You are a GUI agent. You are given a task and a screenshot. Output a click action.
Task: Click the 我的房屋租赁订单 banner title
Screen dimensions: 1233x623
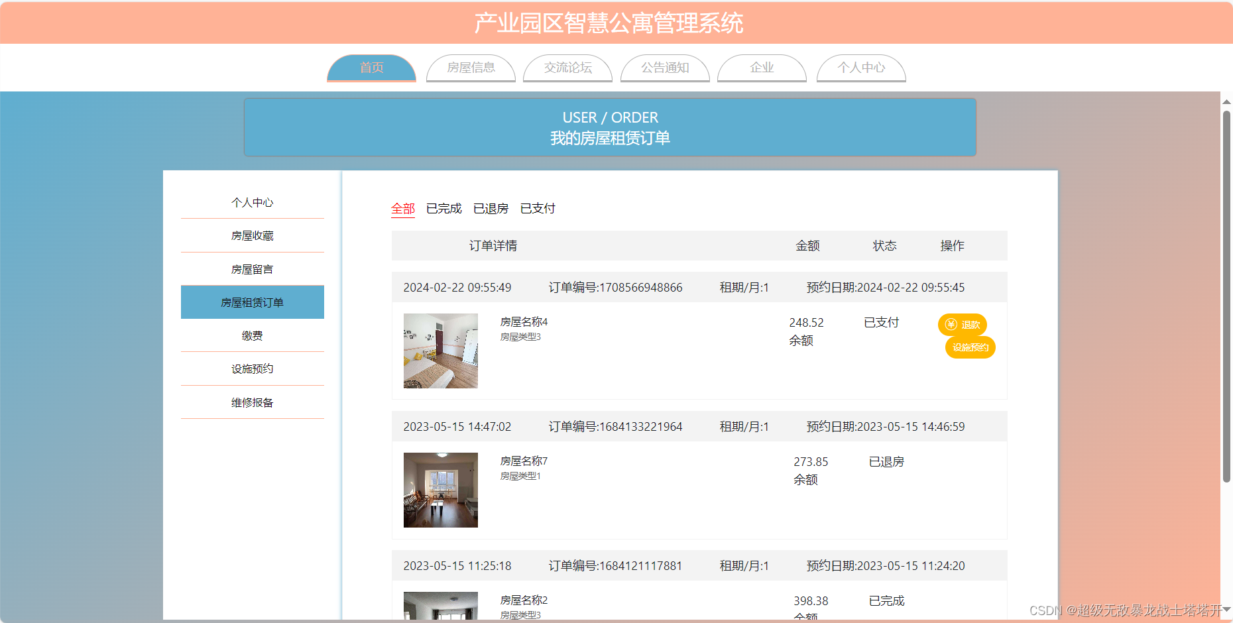click(x=610, y=138)
